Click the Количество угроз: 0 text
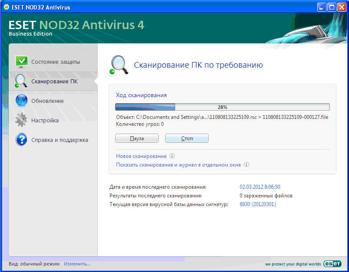The height and width of the screenshot is (272, 349). click(x=140, y=124)
